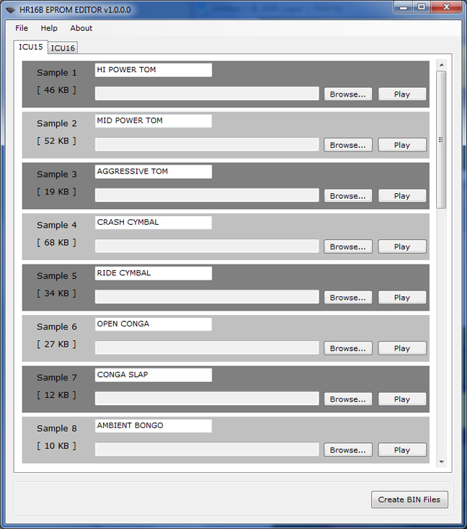Maximize the HR16B EPROM EDITOR window
Viewport: 467px width, 529px height.
(x=422, y=6)
